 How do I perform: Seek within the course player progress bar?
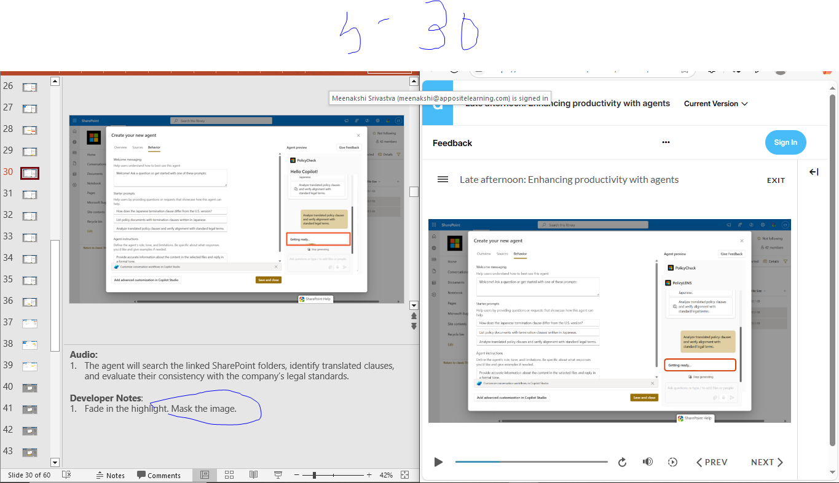click(531, 462)
